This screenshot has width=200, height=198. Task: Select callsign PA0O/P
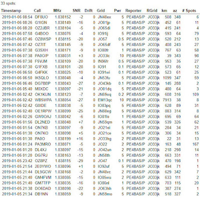[42, 56]
